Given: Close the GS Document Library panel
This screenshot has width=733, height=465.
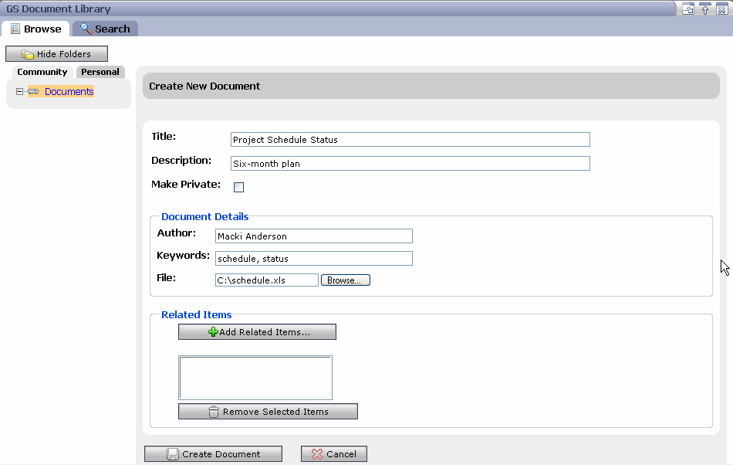Looking at the screenshot, I should coord(721,9).
